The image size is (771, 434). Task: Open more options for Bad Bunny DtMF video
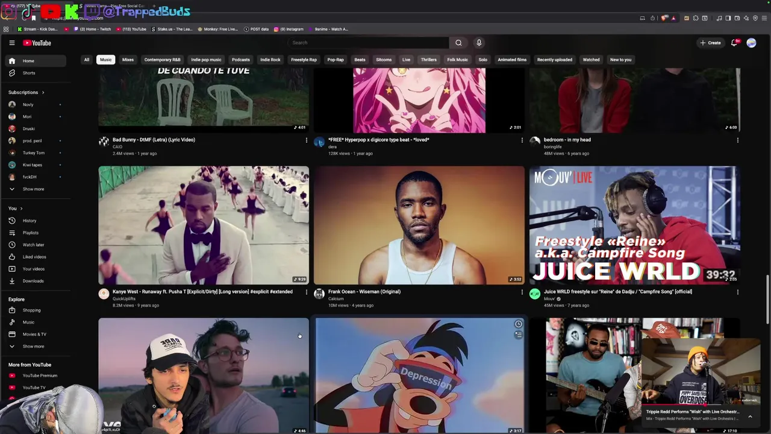(x=306, y=140)
